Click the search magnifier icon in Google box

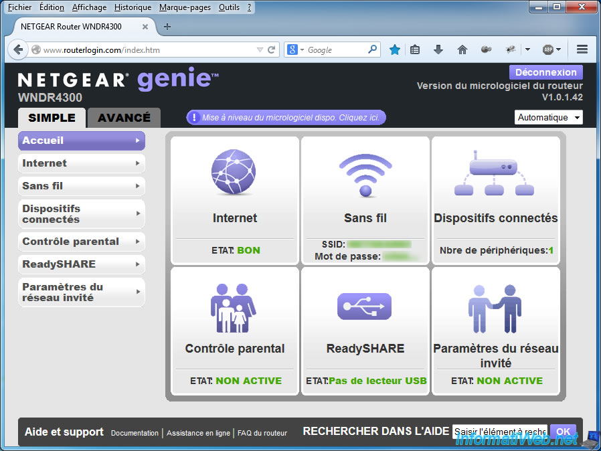tap(372, 50)
